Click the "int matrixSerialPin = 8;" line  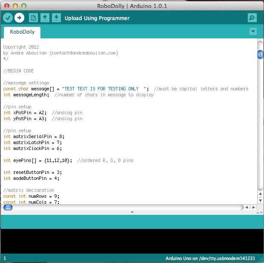(x=34, y=136)
